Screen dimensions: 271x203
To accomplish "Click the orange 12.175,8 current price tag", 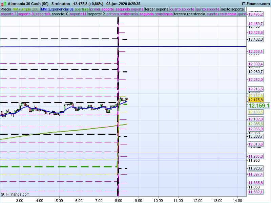I will 255,100.
